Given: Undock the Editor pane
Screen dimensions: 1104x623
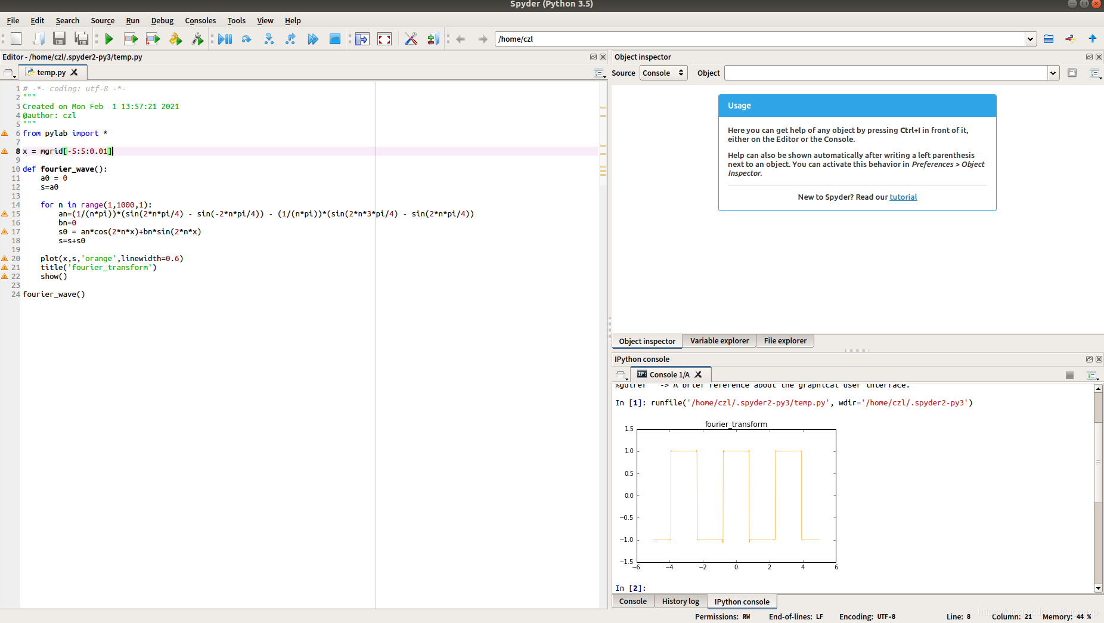Looking at the screenshot, I should pyautogui.click(x=593, y=57).
